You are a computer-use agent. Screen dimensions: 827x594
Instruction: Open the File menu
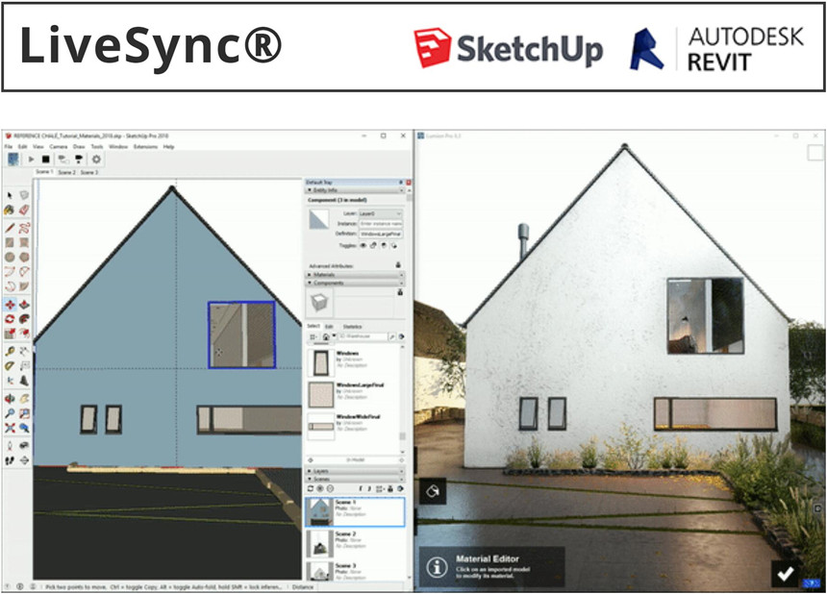tap(9, 146)
